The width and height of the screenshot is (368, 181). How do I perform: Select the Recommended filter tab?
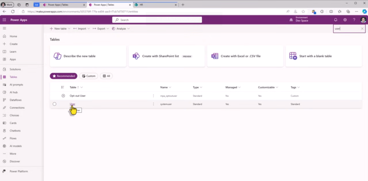(x=64, y=76)
